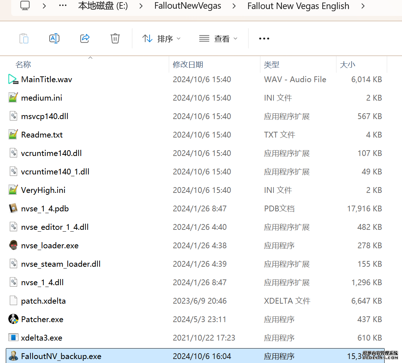The height and width of the screenshot is (363, 402).
Task: Click the Patcher.exe Vault Boy icon
Action: 13,319
